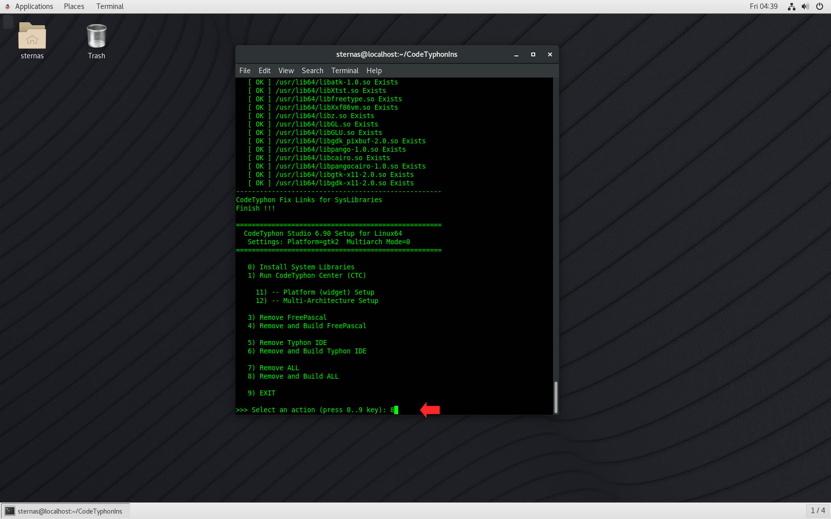Minimize the terminal window
The width and height of the screenshot is (831, 519).
click(x=516, y=55)
